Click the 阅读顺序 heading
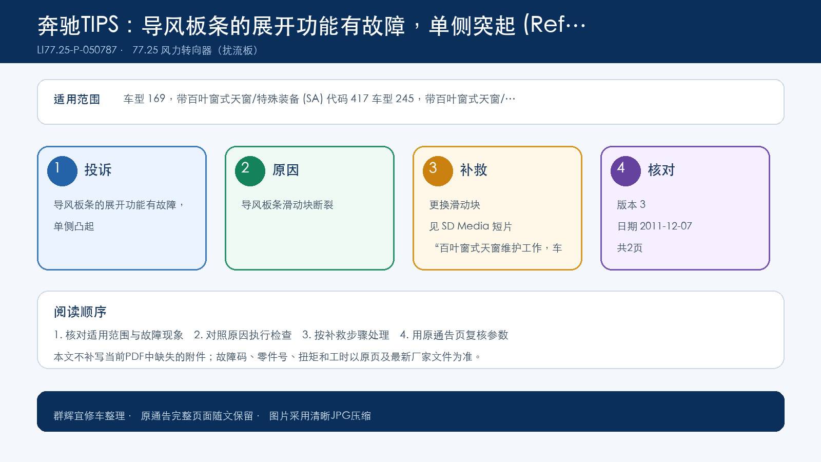The image size is (821, 462). (80, 312)
